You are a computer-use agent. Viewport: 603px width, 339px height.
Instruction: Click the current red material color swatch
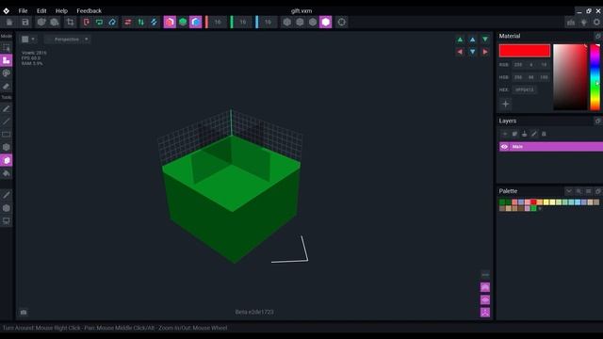(x=525, y=51)
